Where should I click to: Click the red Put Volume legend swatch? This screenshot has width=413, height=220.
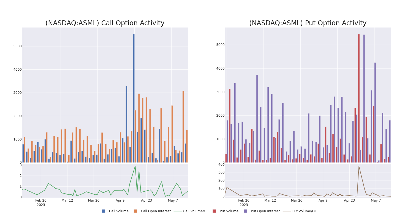click(x=214, y=211)
